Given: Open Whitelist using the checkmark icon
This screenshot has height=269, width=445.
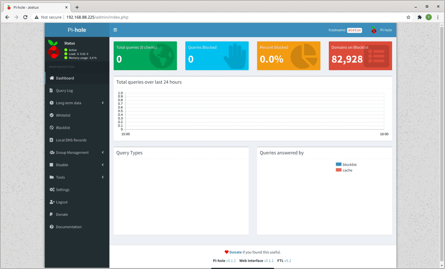Looking at the screenshot, I should point(52,115).
